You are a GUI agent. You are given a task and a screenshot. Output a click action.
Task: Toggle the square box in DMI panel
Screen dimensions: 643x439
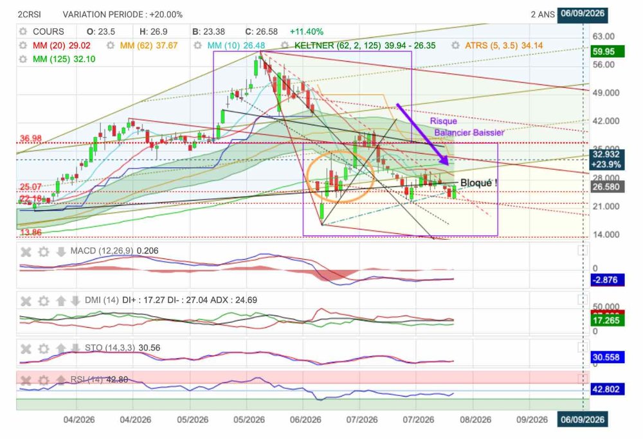point(583,300)
